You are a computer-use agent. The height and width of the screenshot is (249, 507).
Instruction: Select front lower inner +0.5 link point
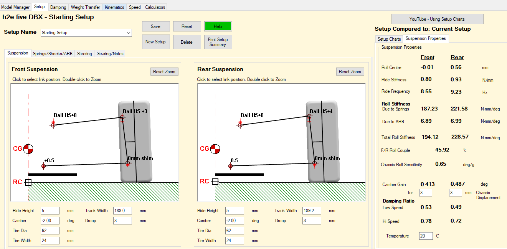pos(43,166)
